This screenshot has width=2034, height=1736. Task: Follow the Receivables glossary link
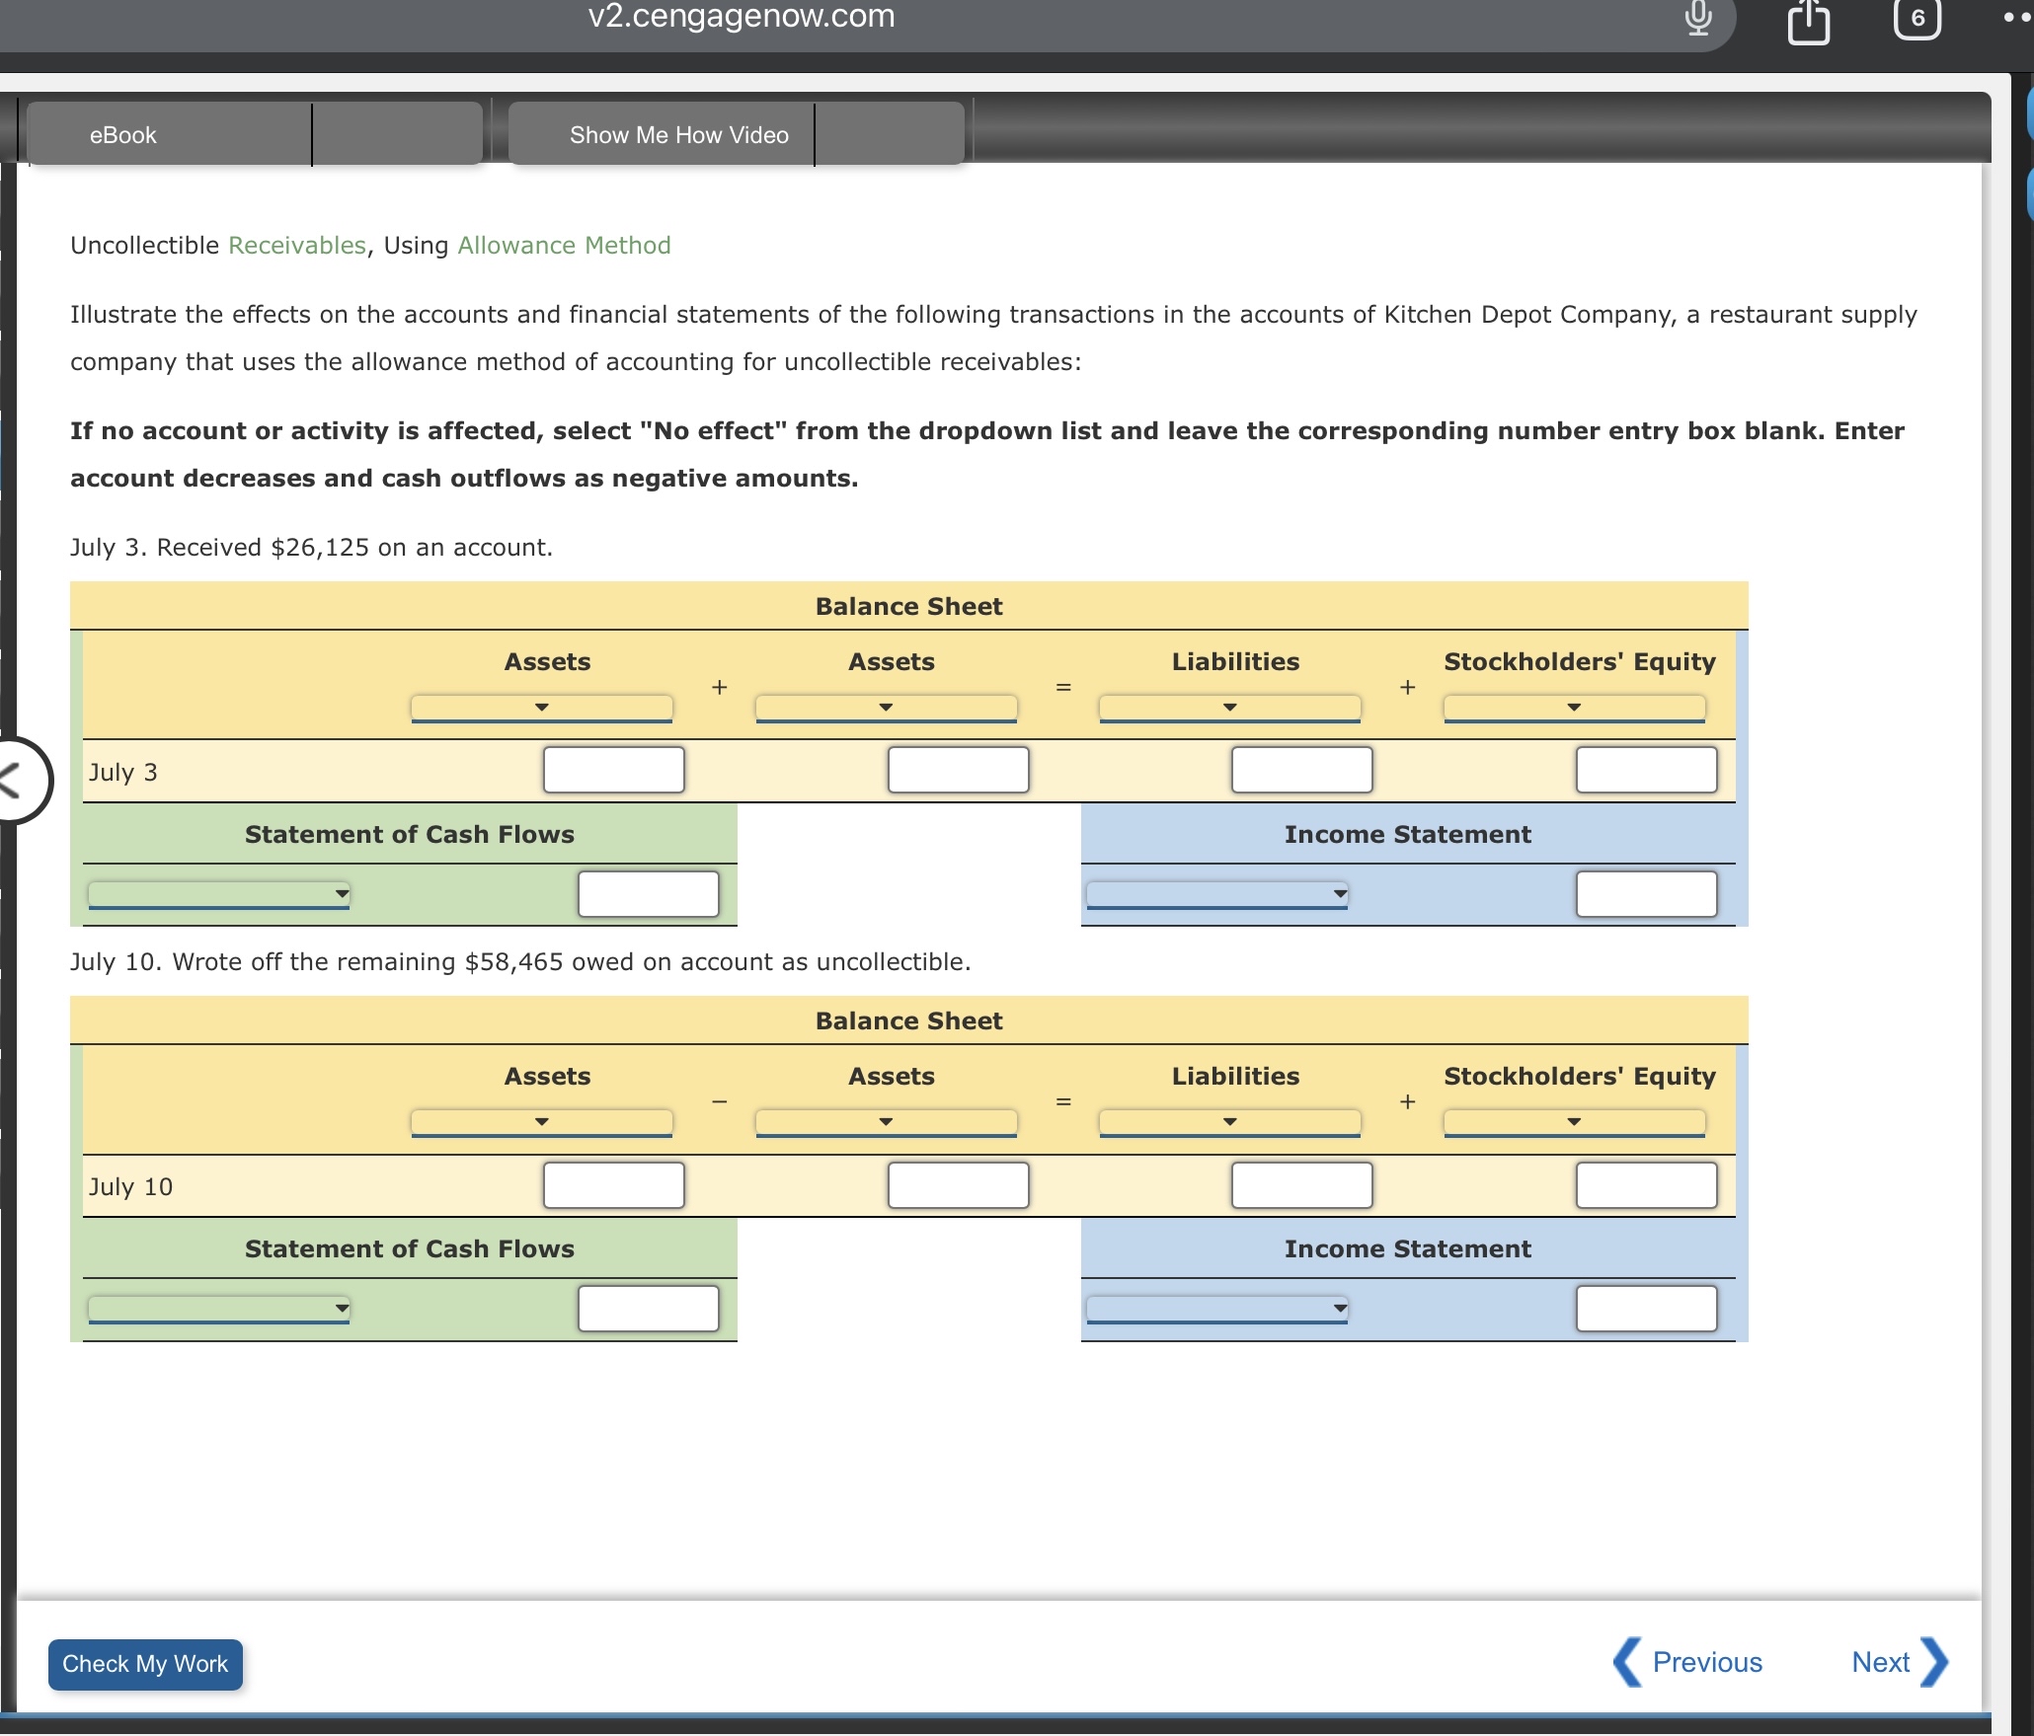(297, 245)
